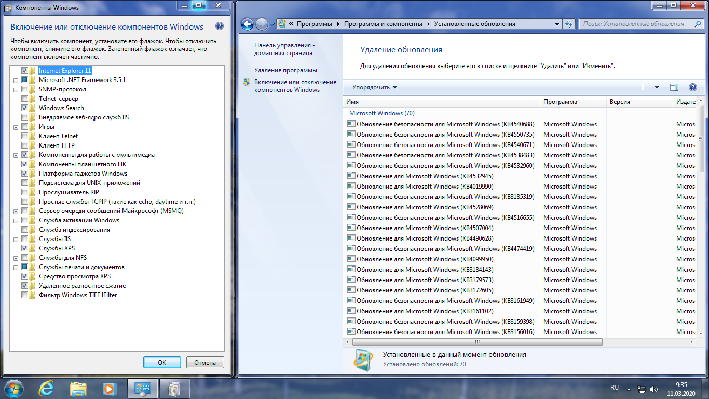The image size is (709, 399).
Task: Show the preview pane icon
Action: [x=674, y=87]
